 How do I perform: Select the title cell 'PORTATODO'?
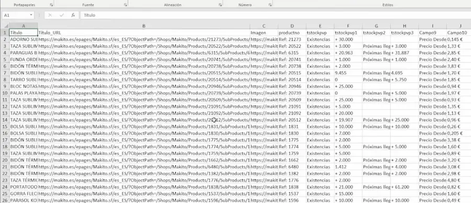coord(24,187)
